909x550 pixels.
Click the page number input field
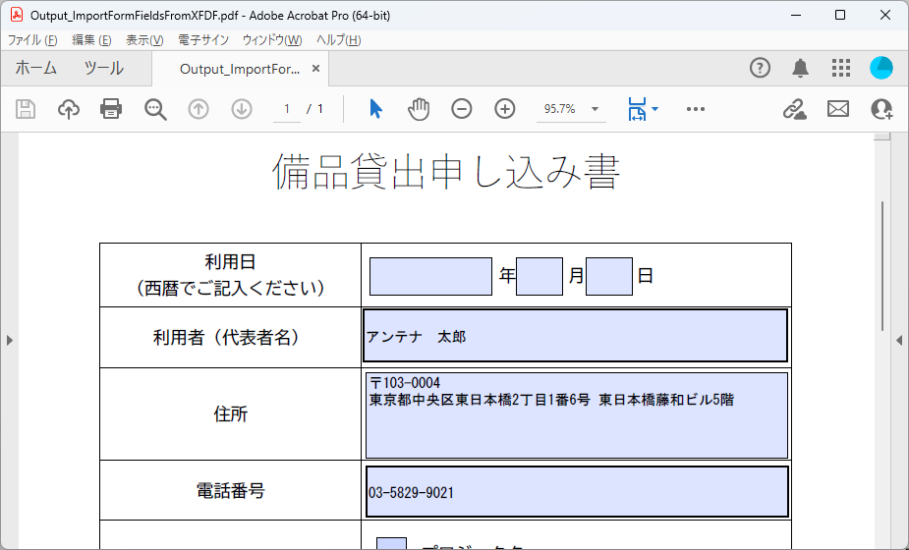coord(286,109)
